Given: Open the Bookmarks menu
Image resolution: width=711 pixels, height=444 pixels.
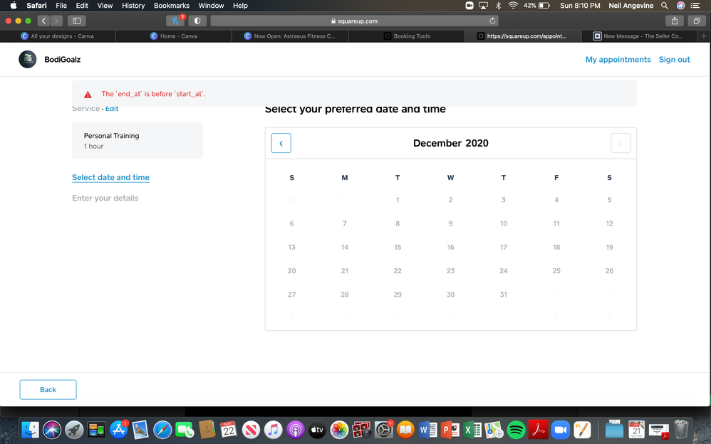Looking at the screenshot, I should pyautogui.click(x=171, y=6).
